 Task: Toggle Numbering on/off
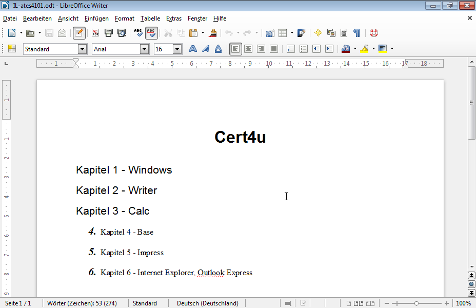pos(291,49)
